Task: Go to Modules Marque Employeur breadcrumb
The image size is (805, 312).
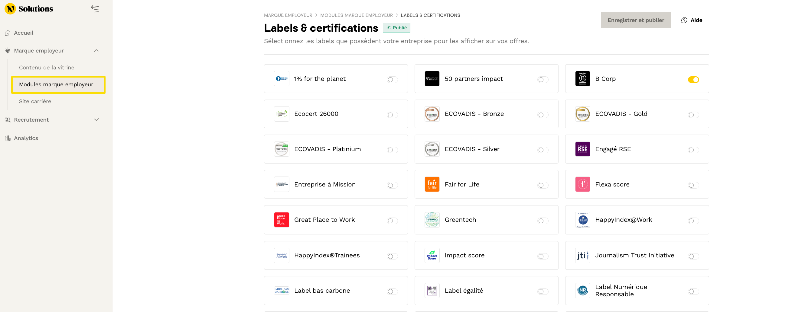Action: [x=356, y=15]
